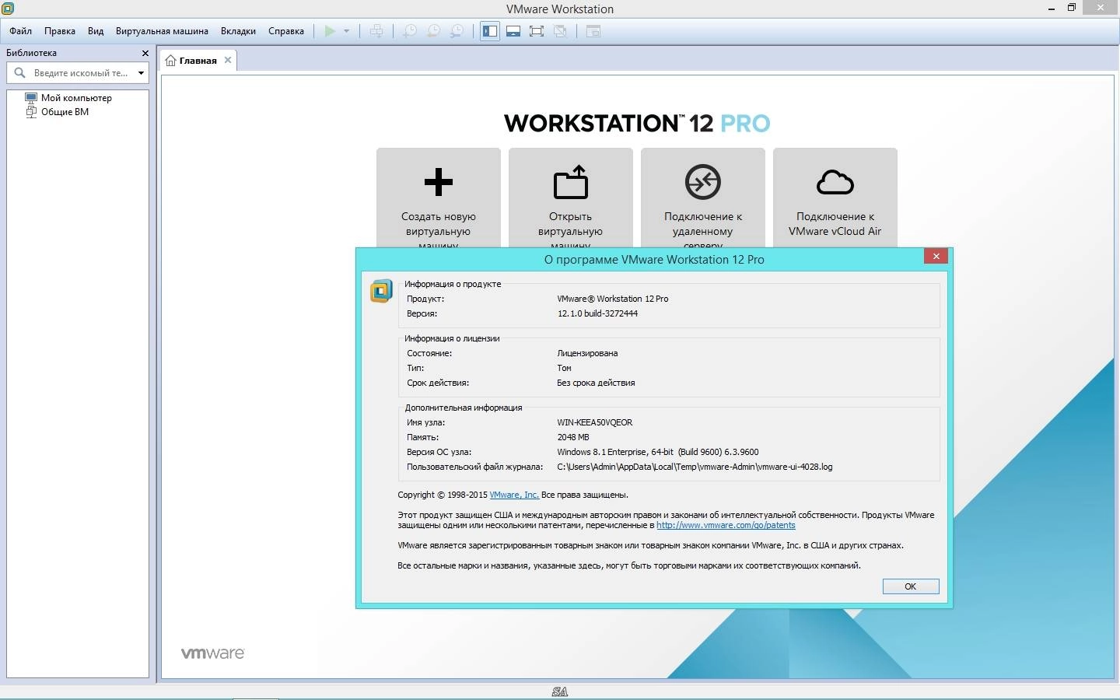1120x700 pixels.
Task: Click the full screen mode icon
Action: tap(537, 31)
